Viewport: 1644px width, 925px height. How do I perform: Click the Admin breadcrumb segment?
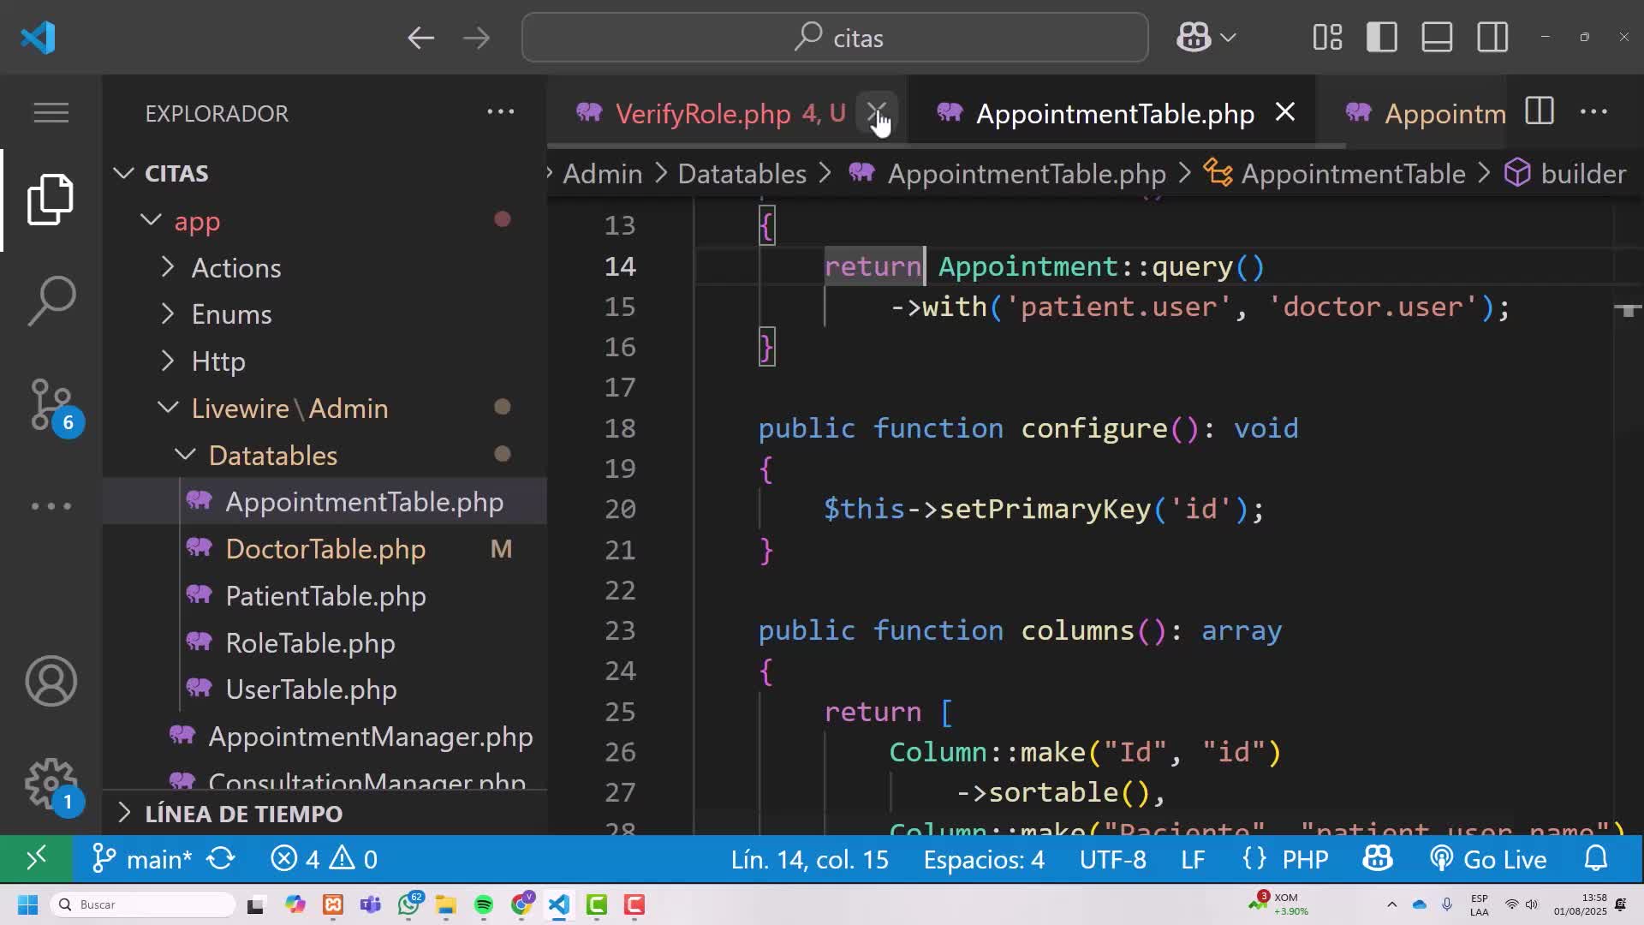click(603, 174)
